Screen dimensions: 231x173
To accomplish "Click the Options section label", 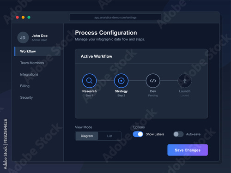I will coord(139,127).
